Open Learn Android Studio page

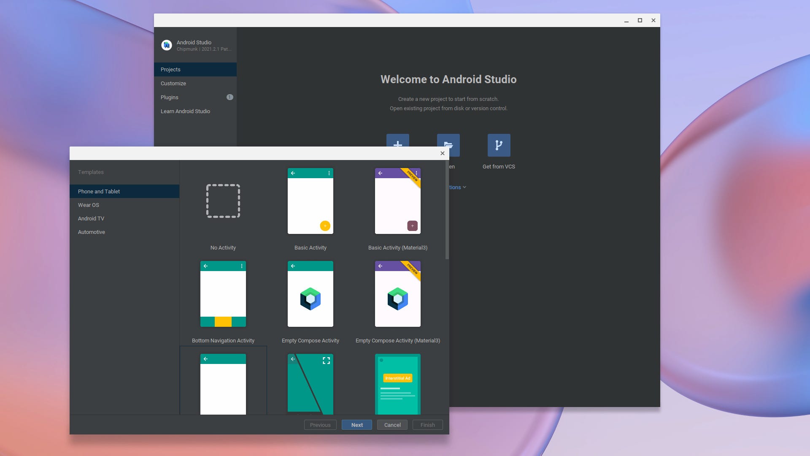pyautogui.click(x=185, y=111)
